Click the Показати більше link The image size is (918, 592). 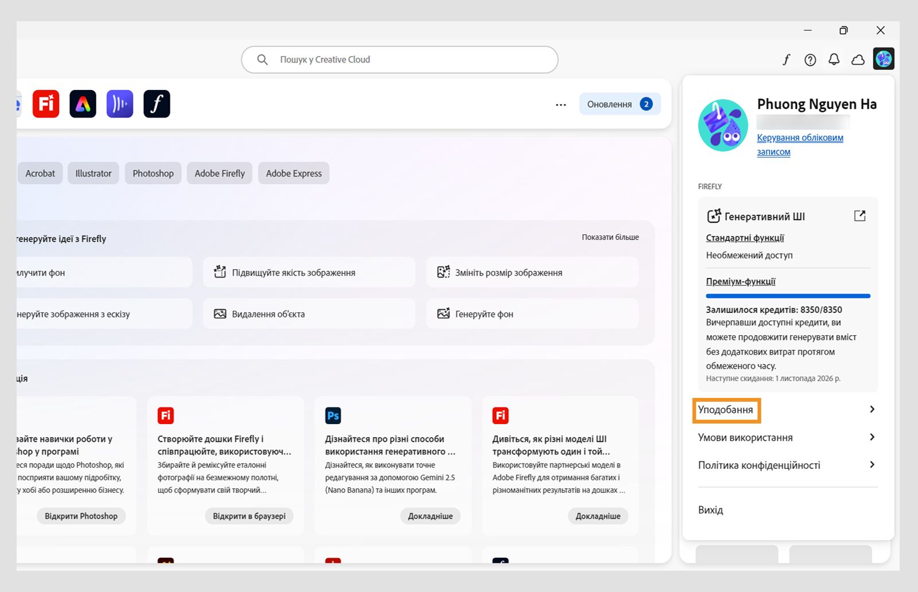click(x=610, y=237)
